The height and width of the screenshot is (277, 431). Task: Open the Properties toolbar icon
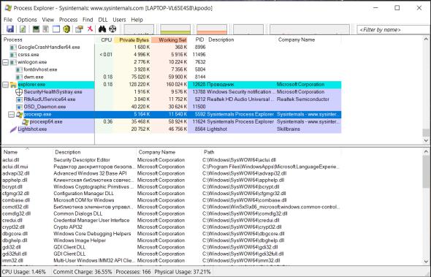pos(80,29)
